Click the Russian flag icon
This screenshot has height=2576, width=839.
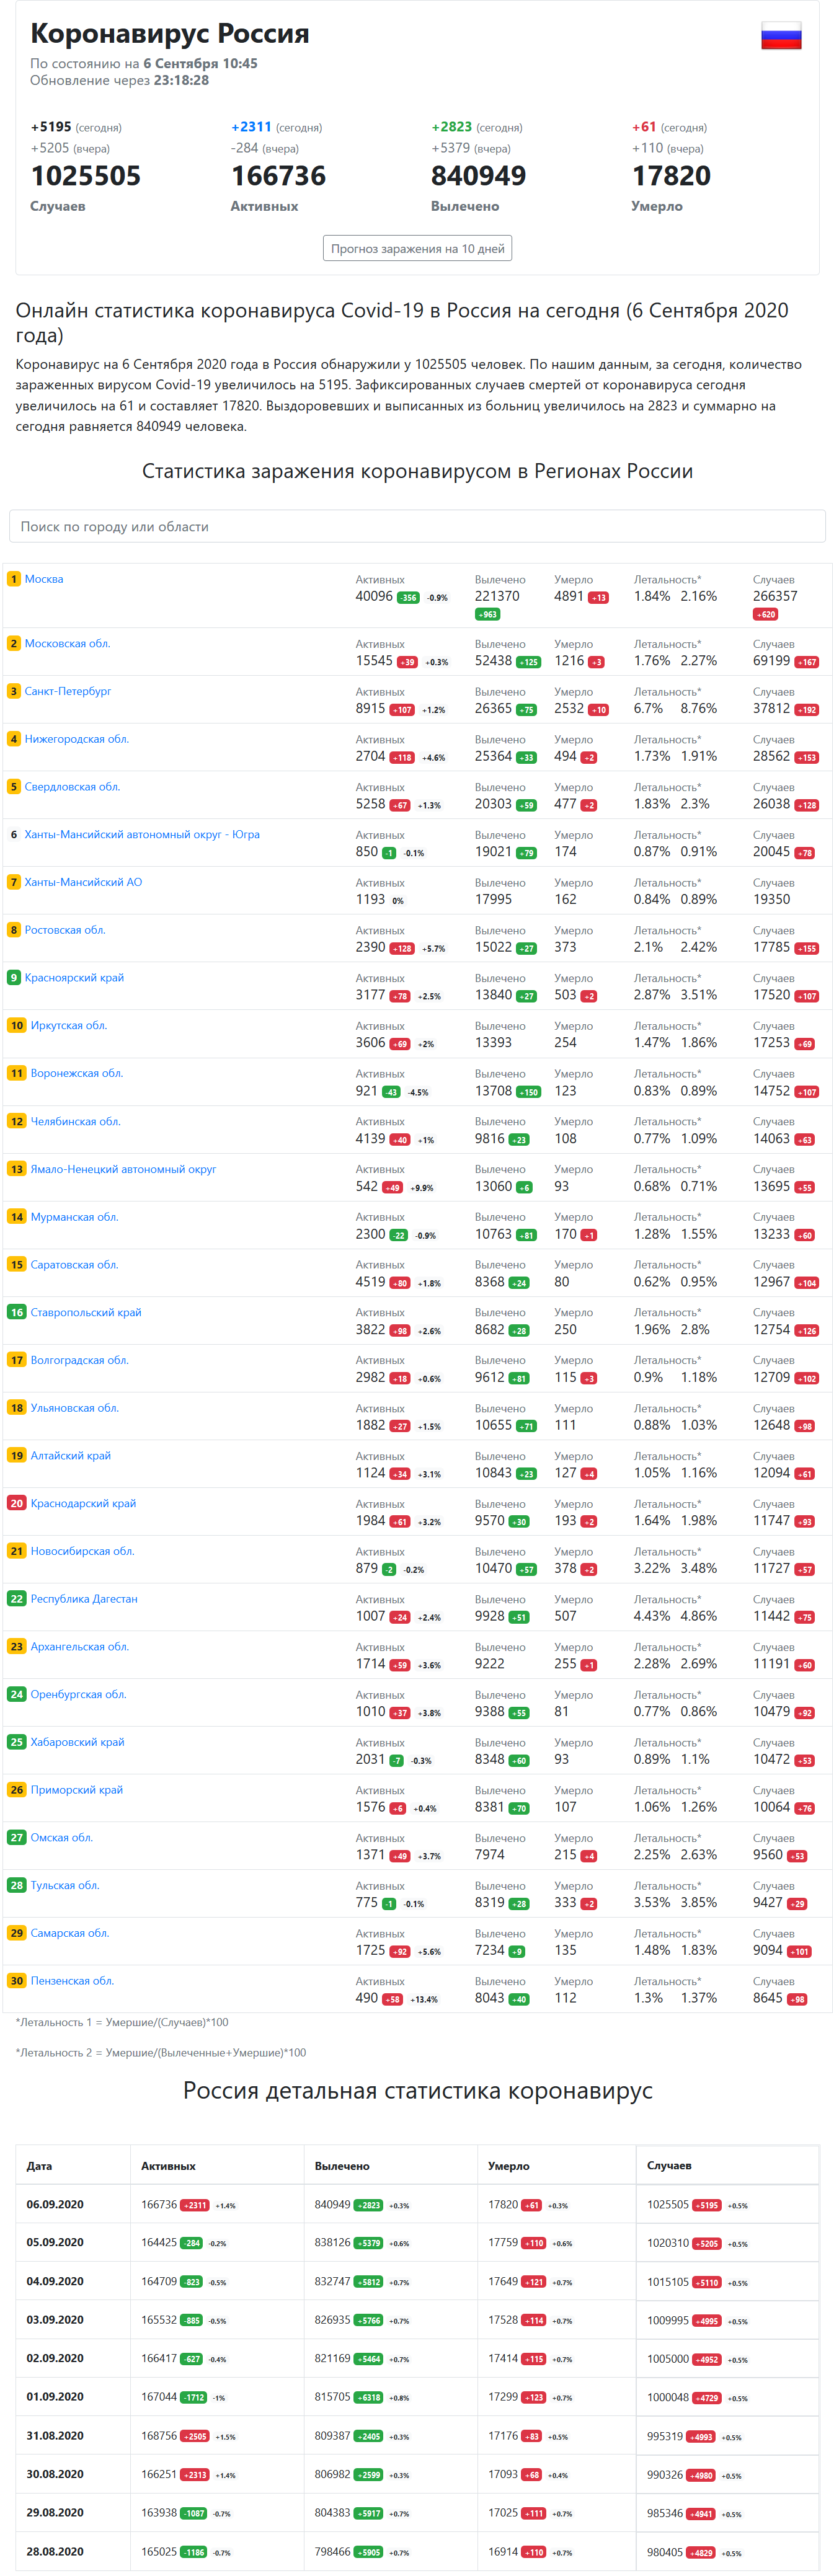[x=780, y=36]
